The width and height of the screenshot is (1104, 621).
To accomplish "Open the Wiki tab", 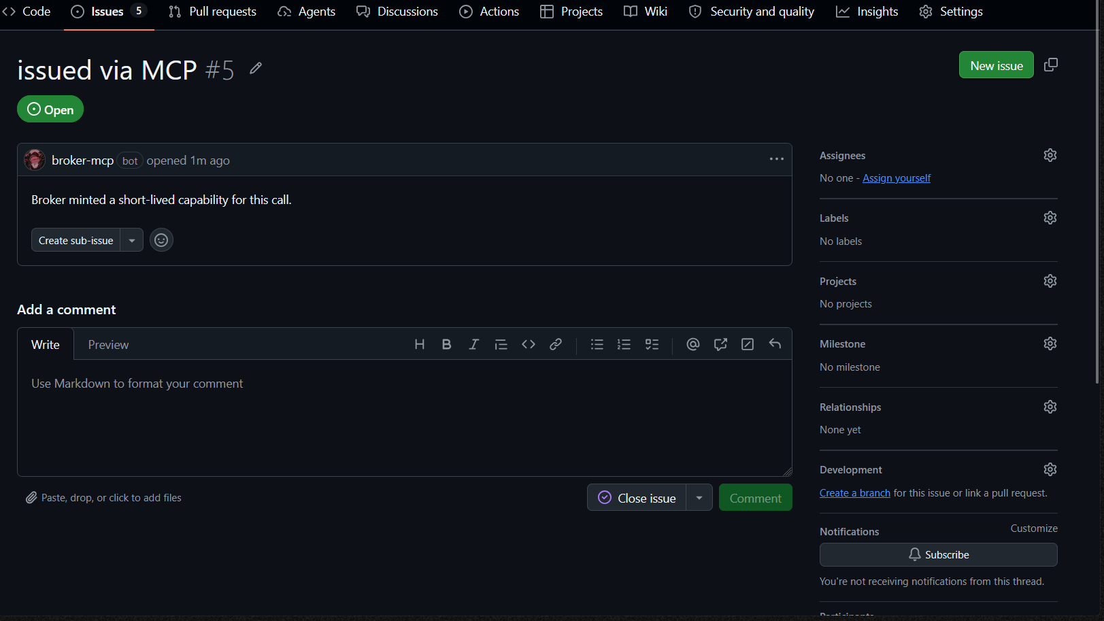I will [646, 12].
